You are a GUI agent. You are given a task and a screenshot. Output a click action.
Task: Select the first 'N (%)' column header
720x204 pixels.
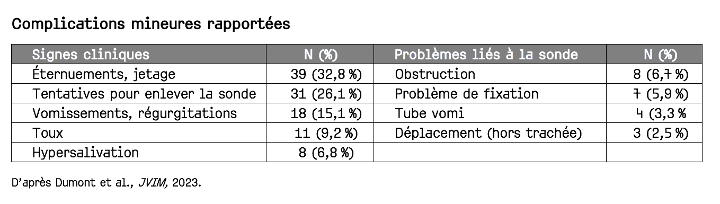pos(321,55)
